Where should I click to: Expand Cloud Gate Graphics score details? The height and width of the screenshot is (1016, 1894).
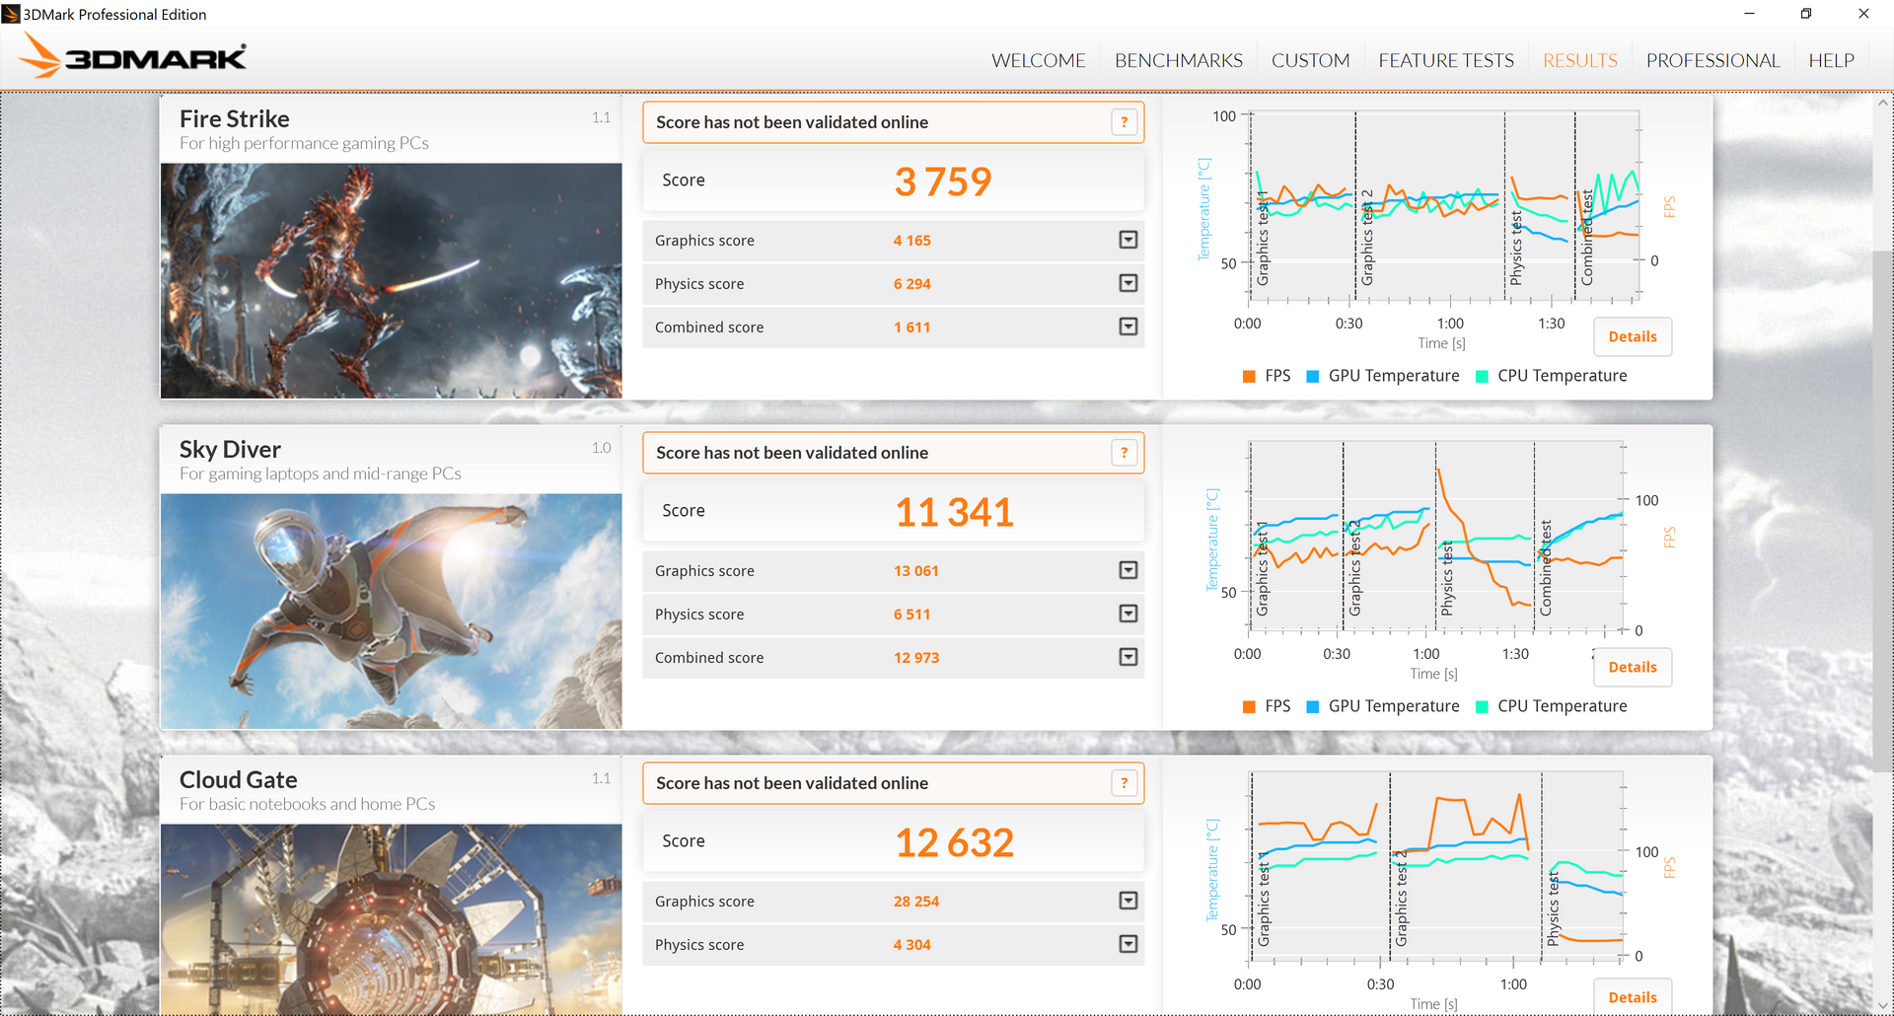pos(1129,901)
